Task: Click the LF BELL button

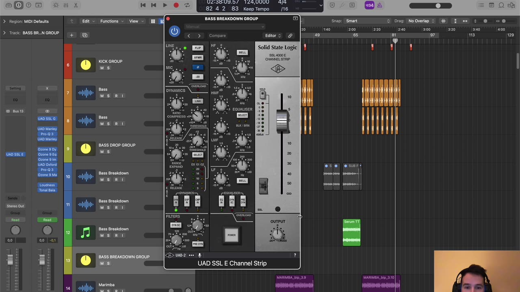Action: point(242,181)
